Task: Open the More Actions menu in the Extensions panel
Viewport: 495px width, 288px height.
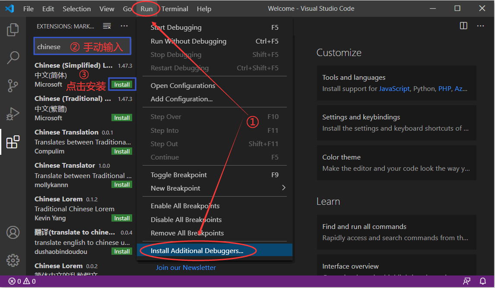Action: 124,26
